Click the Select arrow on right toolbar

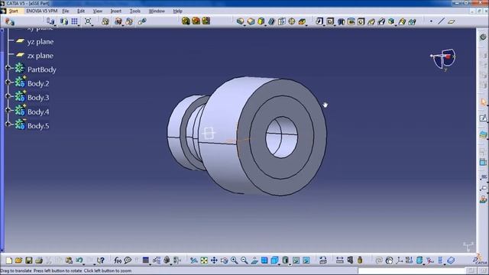[x=483, y=102]
